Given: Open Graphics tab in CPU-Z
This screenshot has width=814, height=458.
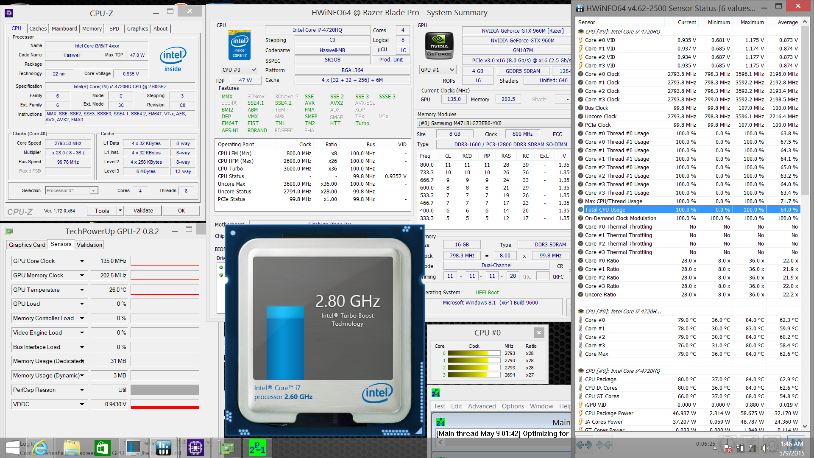Looking at the screenshot, I should coord(137,28).
